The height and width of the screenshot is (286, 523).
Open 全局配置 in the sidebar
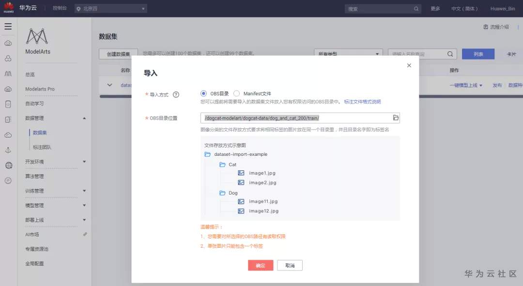34,264
